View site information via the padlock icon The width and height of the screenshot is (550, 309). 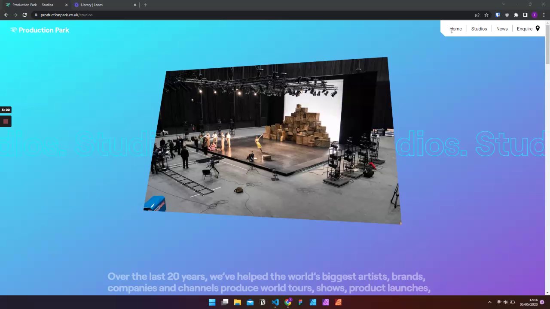pos(37,15)
